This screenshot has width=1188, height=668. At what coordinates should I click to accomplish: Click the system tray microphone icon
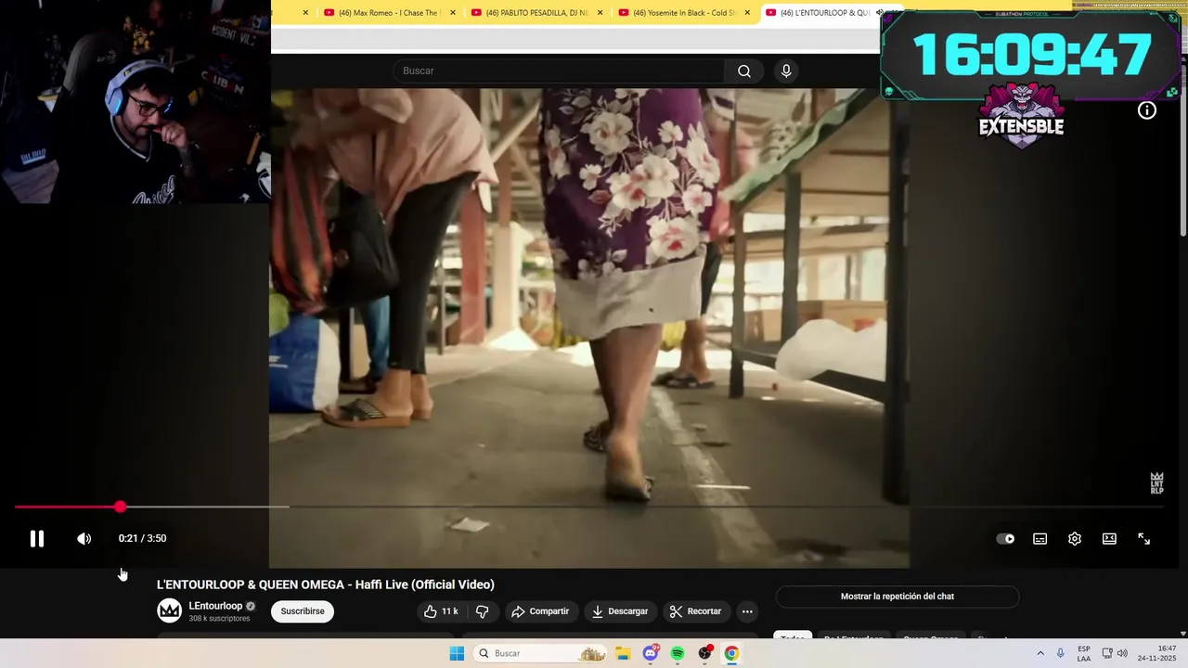pos(1060,653)
